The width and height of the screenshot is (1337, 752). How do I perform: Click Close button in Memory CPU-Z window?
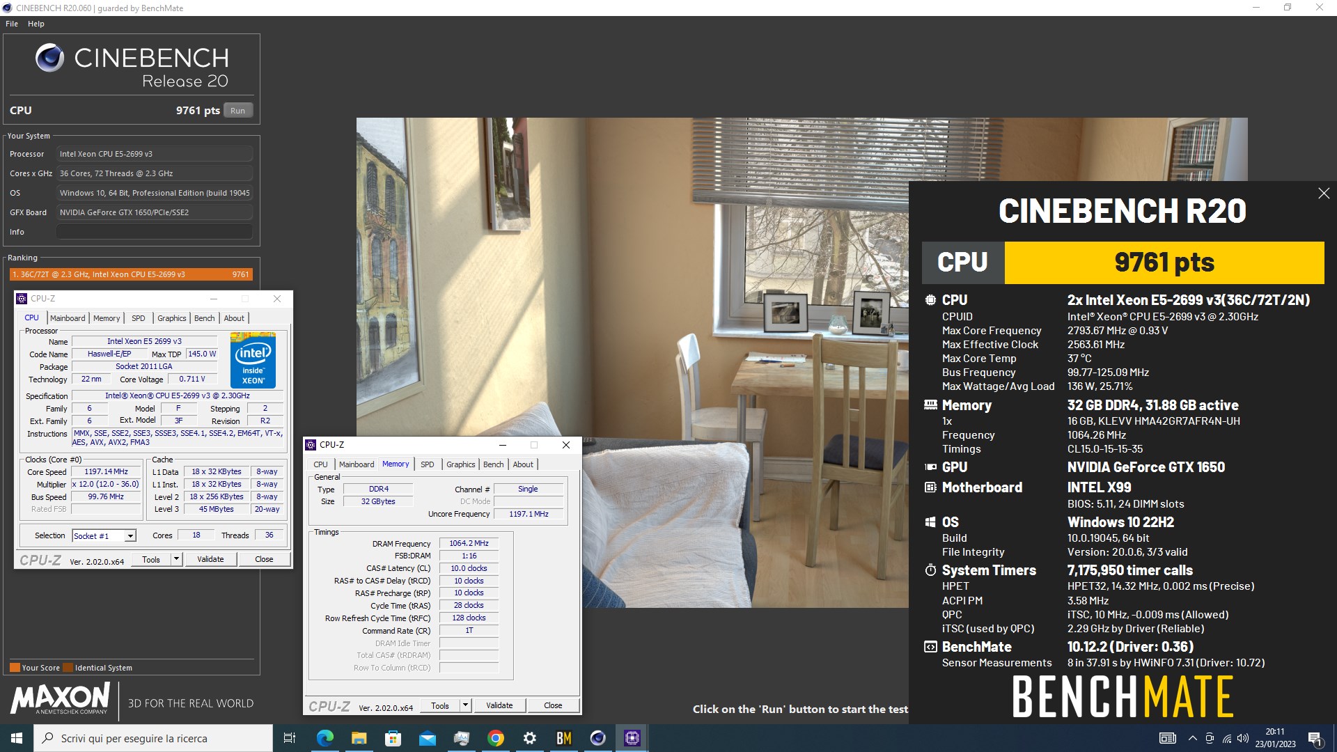[x=553, y=705]
